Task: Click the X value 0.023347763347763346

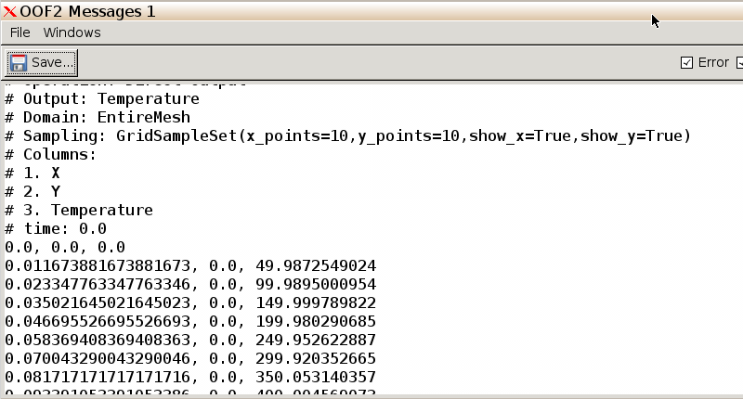Action: coord(98,284)
